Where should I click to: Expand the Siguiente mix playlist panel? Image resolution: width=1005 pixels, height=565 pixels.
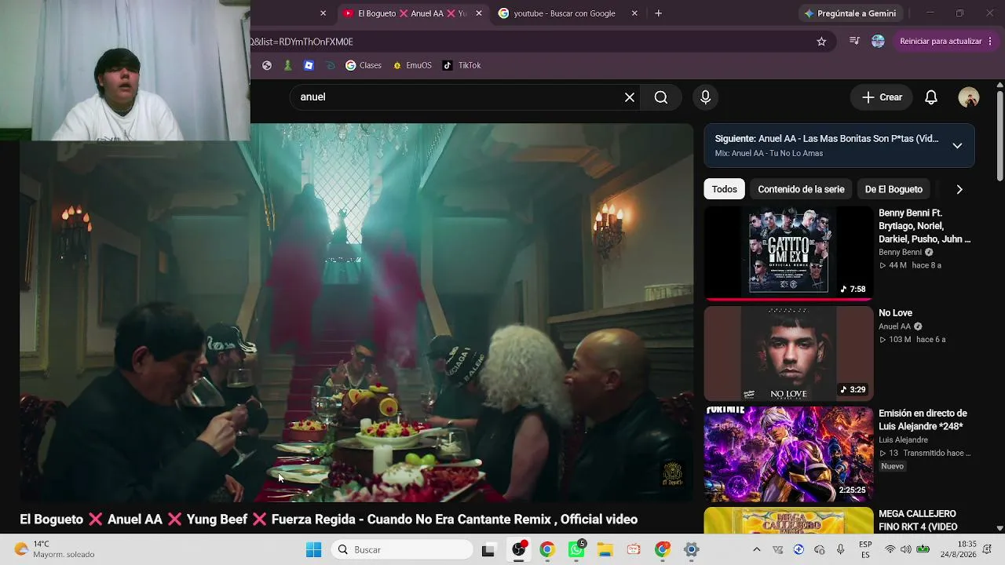(957, 145)
